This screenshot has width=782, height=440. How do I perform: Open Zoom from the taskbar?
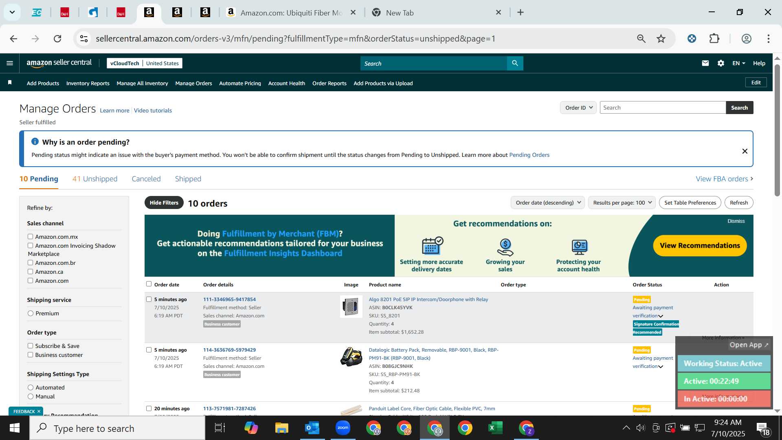pyautogui.click(x=343, y=428)
